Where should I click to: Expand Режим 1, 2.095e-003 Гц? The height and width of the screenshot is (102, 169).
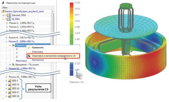click(7, 23)
